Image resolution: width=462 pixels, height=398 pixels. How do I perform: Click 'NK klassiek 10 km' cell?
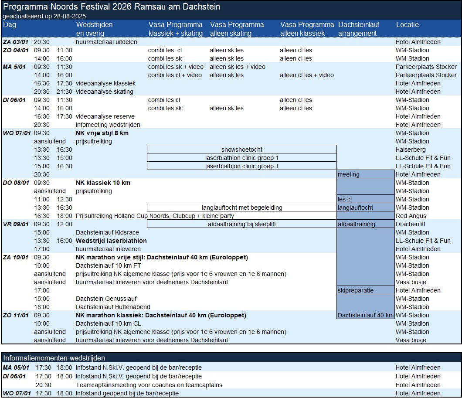coord(103,183)
